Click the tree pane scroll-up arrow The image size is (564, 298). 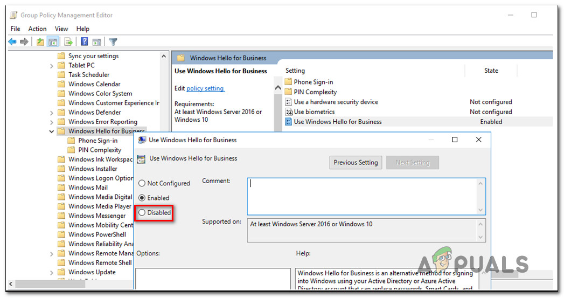click(164, 56)
